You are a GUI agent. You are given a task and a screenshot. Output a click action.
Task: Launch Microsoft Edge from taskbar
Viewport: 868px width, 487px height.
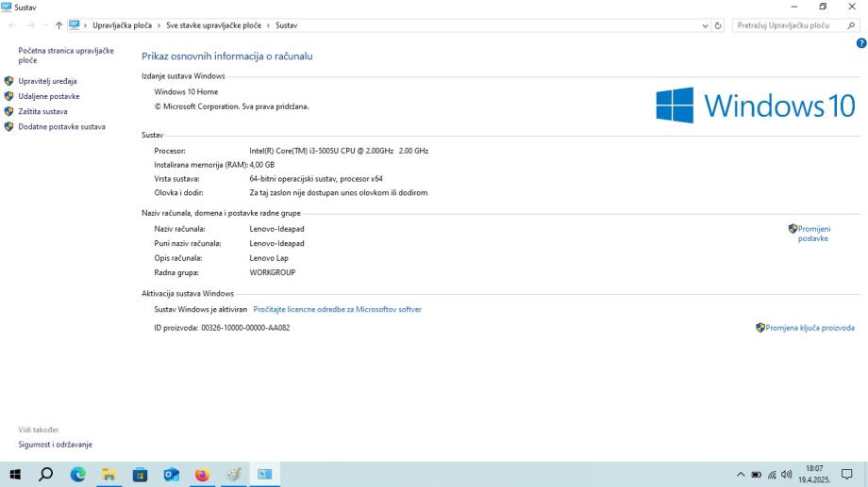[x=78, y=475]
